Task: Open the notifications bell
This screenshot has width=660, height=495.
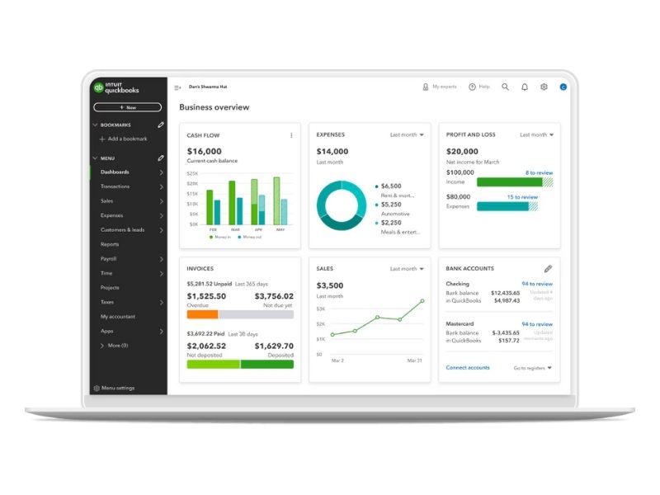Action: (525, 87)
